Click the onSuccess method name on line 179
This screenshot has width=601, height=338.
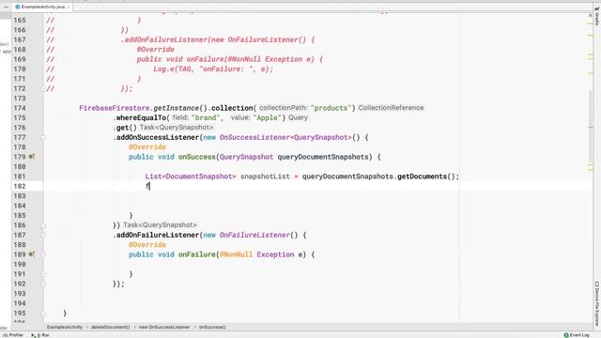click(x=196, y=157)
